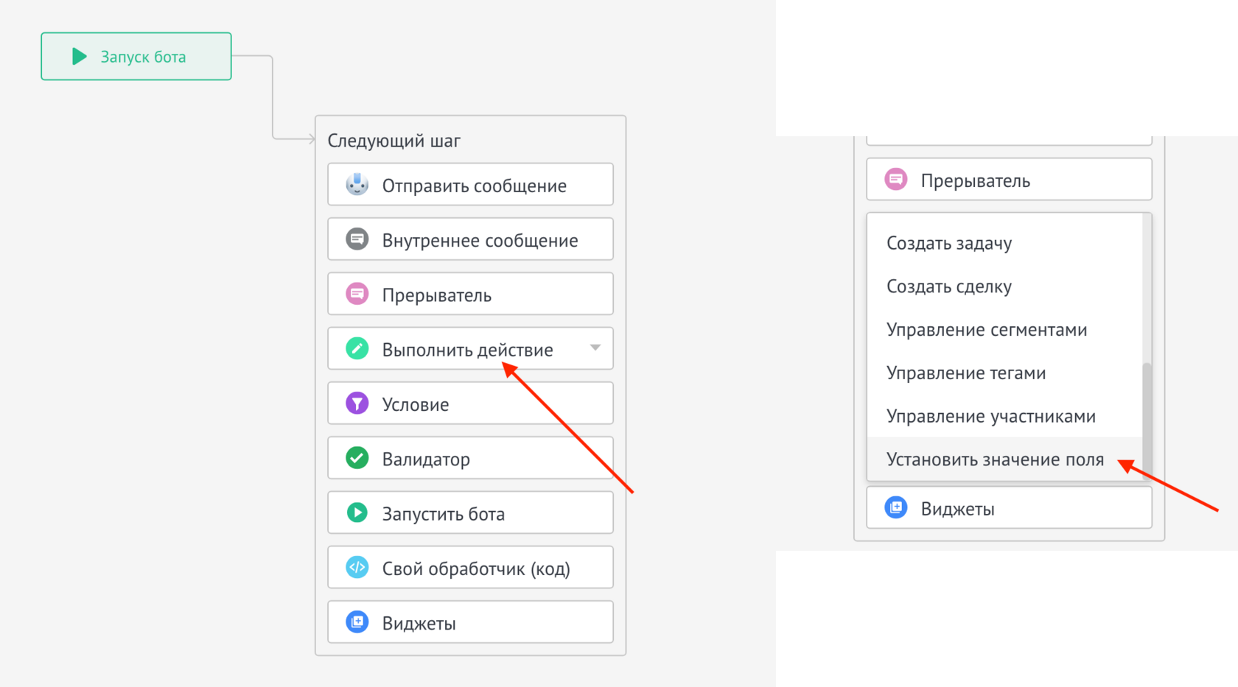The height and width of the screenshot is (687, 1238).
Task: Click the blue Виджеты icon in the left list
Action: point(357,622)
